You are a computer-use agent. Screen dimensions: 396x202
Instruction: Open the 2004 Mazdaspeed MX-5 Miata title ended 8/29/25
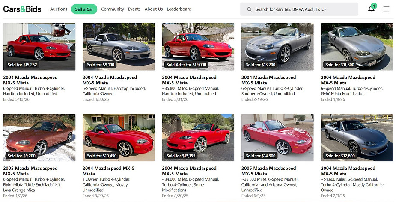pos(109,171)
